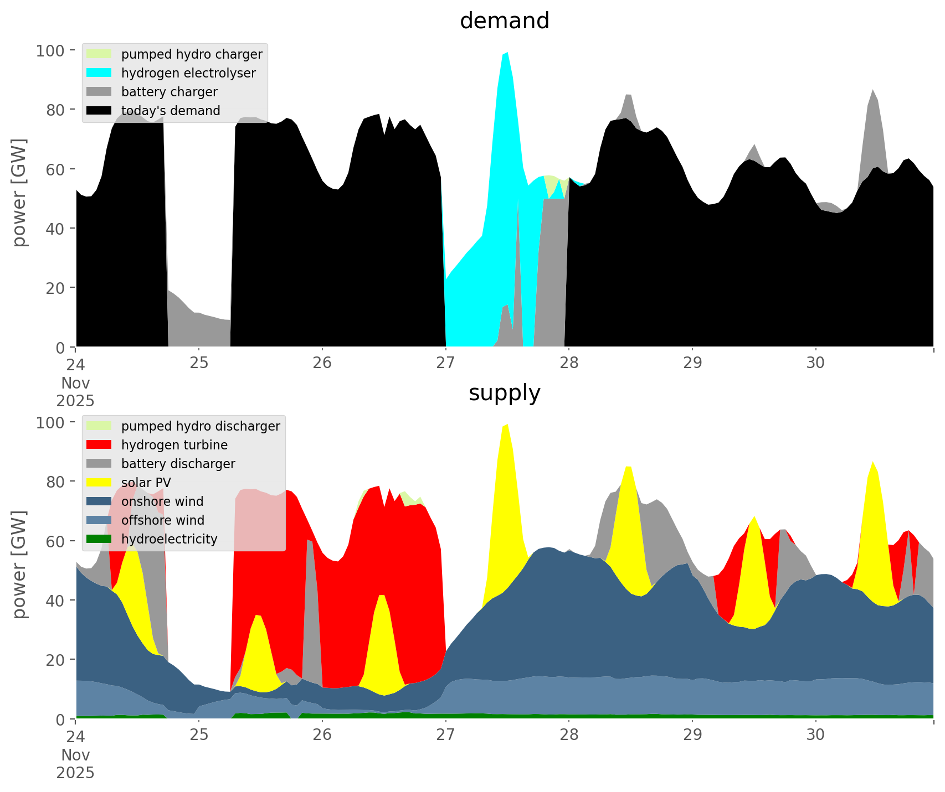Select the onshore wind legend swatch

click(x=99, y=501)
